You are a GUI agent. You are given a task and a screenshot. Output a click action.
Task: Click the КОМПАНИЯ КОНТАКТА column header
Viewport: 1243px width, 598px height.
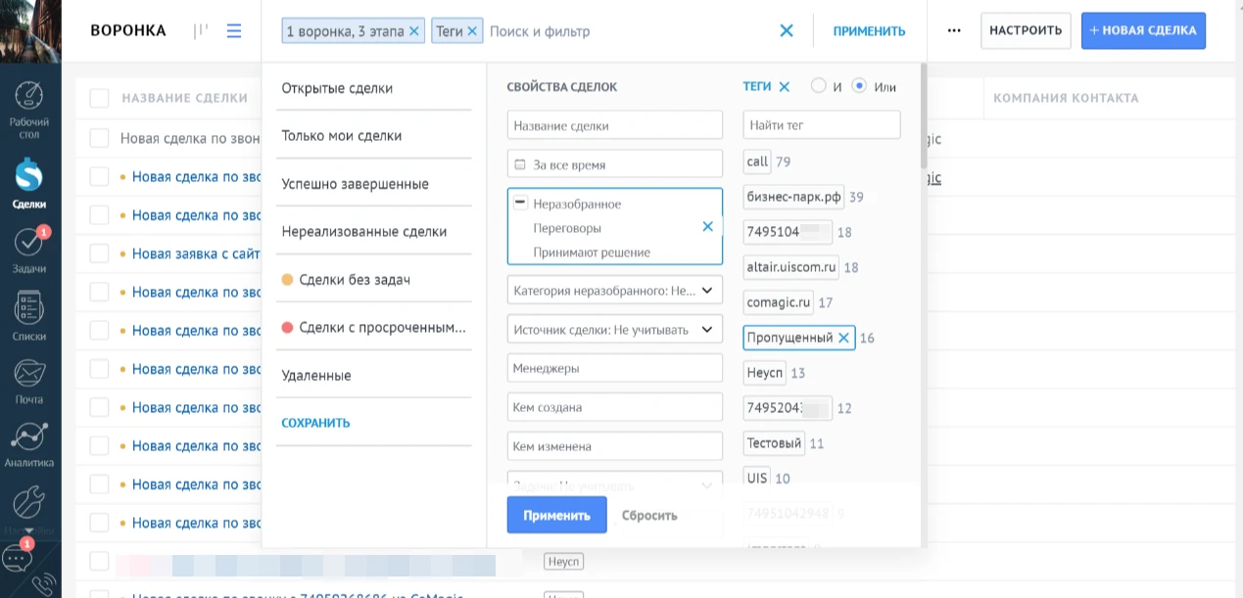1066,98
